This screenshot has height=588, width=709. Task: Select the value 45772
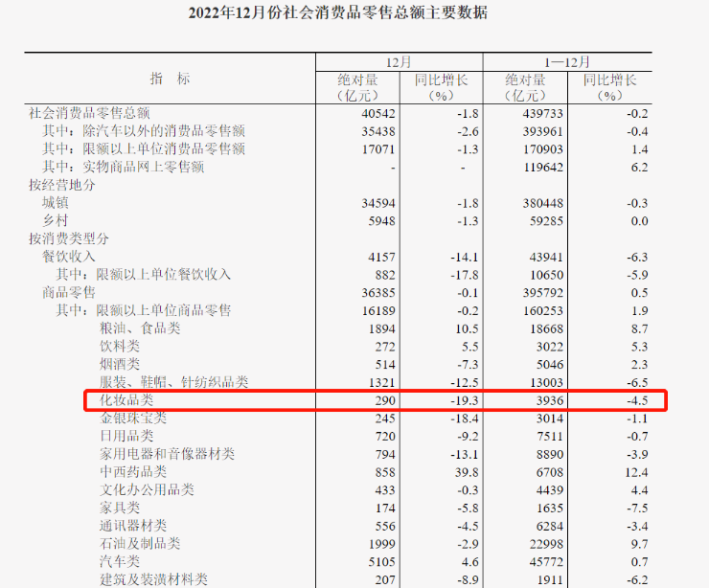[546, 562]
